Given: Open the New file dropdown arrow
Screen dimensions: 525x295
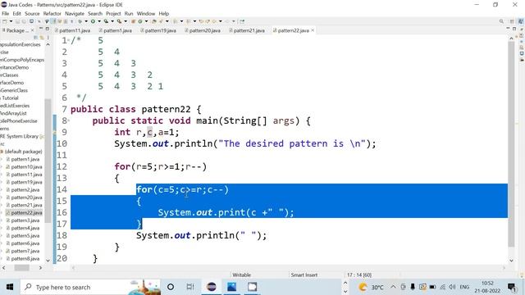Looking at the screenshot, I should click(x=11, y=21).
